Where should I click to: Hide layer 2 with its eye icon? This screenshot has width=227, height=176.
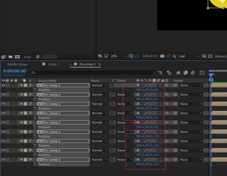point(3,95)
